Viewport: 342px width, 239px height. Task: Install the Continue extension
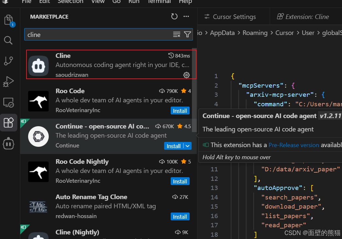(174, 146)
